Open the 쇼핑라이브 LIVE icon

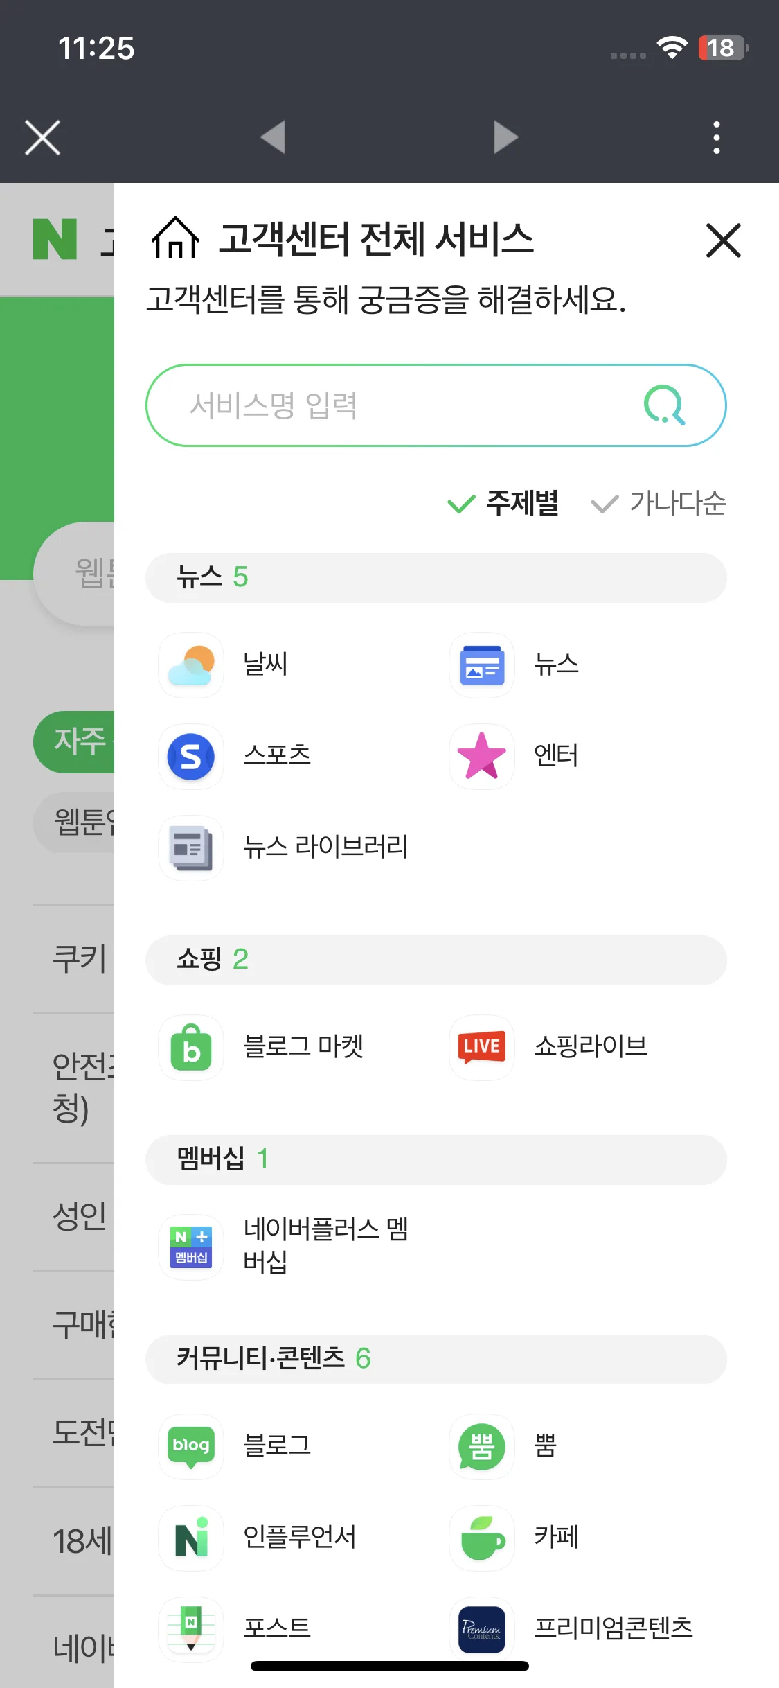(x=482, y=1047)
